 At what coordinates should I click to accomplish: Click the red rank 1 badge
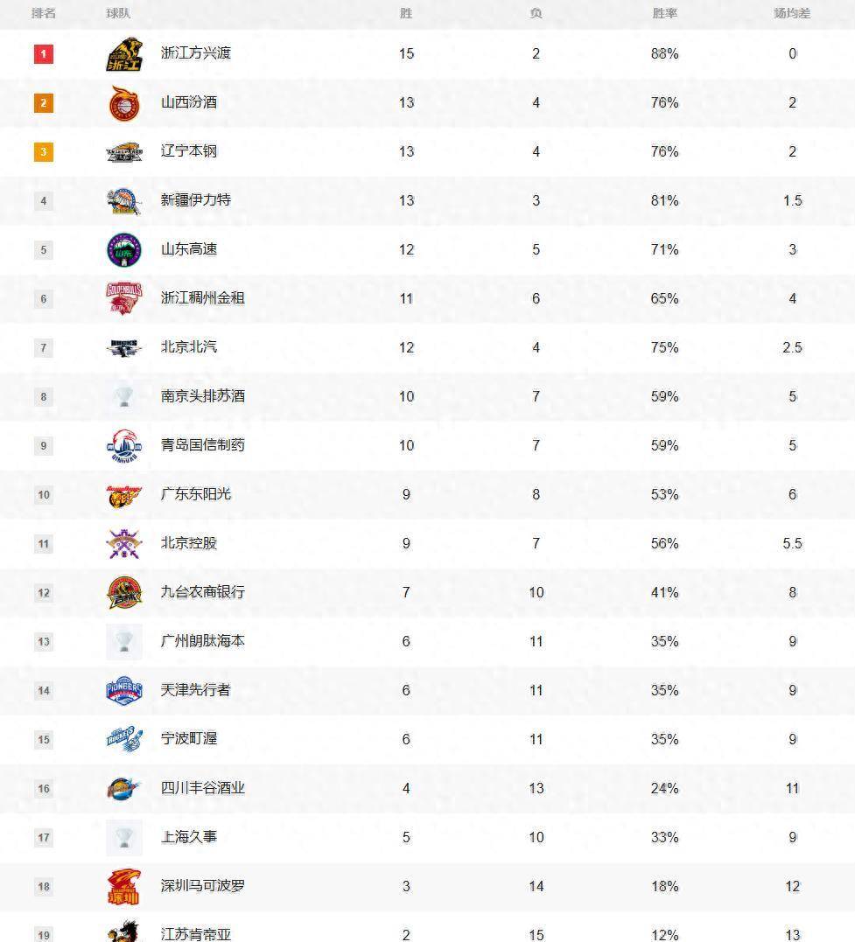click(43, 54)
